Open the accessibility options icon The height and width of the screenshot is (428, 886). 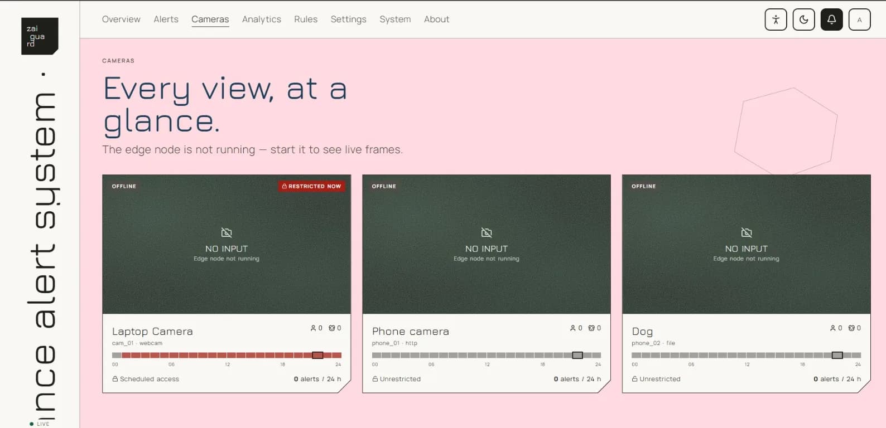point(776,20)
